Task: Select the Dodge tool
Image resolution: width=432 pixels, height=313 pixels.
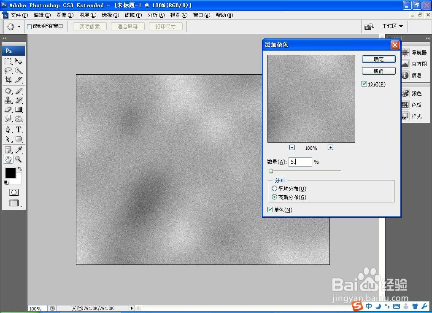Action: (19, 119)
